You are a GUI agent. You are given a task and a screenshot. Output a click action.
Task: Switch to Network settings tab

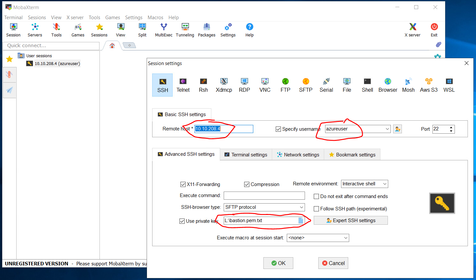tap(298, 155)
